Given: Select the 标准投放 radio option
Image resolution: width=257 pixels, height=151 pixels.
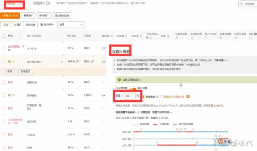Looking at the screenshot, I should tap(143, 97).
